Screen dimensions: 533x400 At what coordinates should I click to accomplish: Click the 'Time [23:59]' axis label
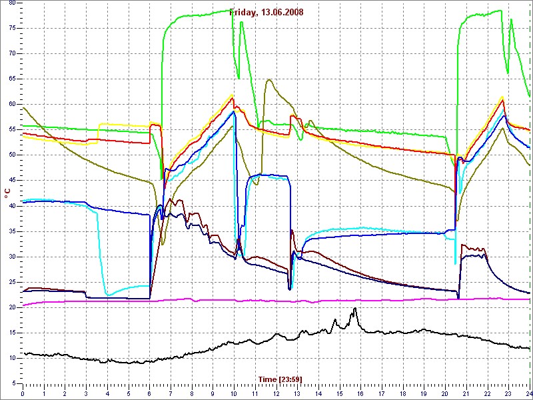click(x=280, y=379)
